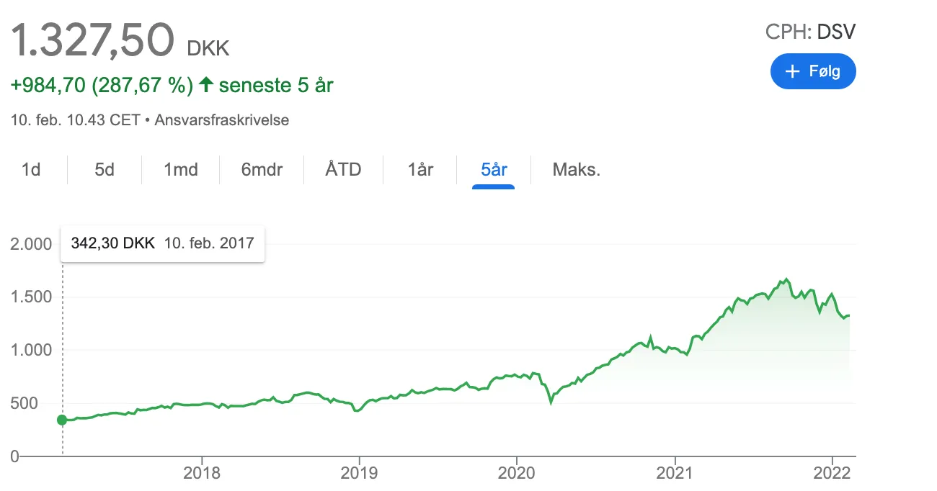The width and height of the screenshot is (937, 491).
Task: Select the ÅTD range tab
Action: 343,170
